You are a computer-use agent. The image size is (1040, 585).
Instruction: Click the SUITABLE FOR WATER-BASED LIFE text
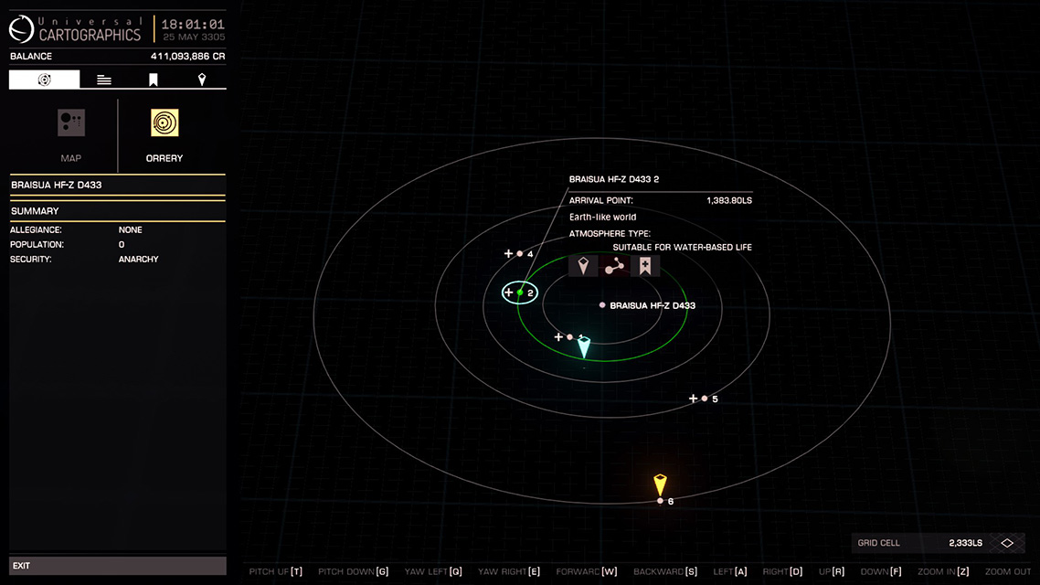(683, 248)
